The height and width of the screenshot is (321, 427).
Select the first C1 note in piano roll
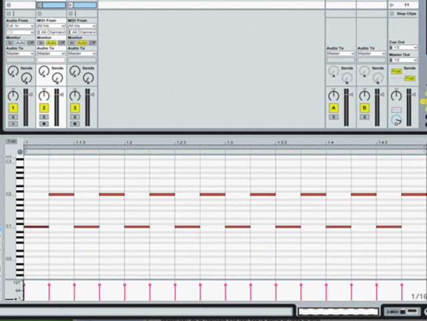click(36, 227)
